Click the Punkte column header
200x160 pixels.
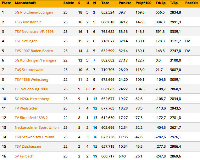point(125,3)
